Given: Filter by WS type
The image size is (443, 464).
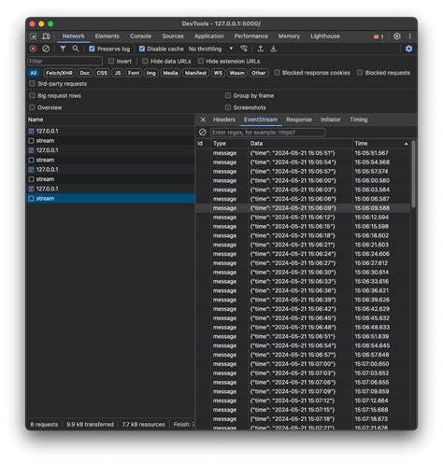Looking at the screenshot, I should [x=218, y=73].
